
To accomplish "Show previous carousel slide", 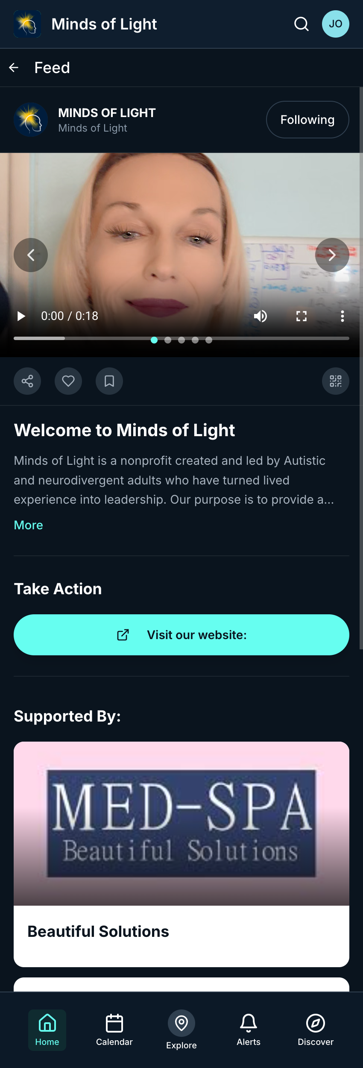I will point(31,255).
